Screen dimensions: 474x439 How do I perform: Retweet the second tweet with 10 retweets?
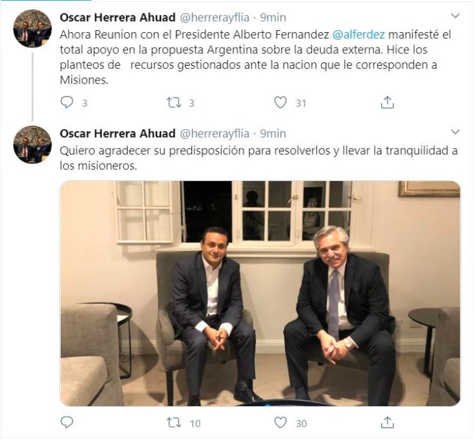[x=173, y=423]
